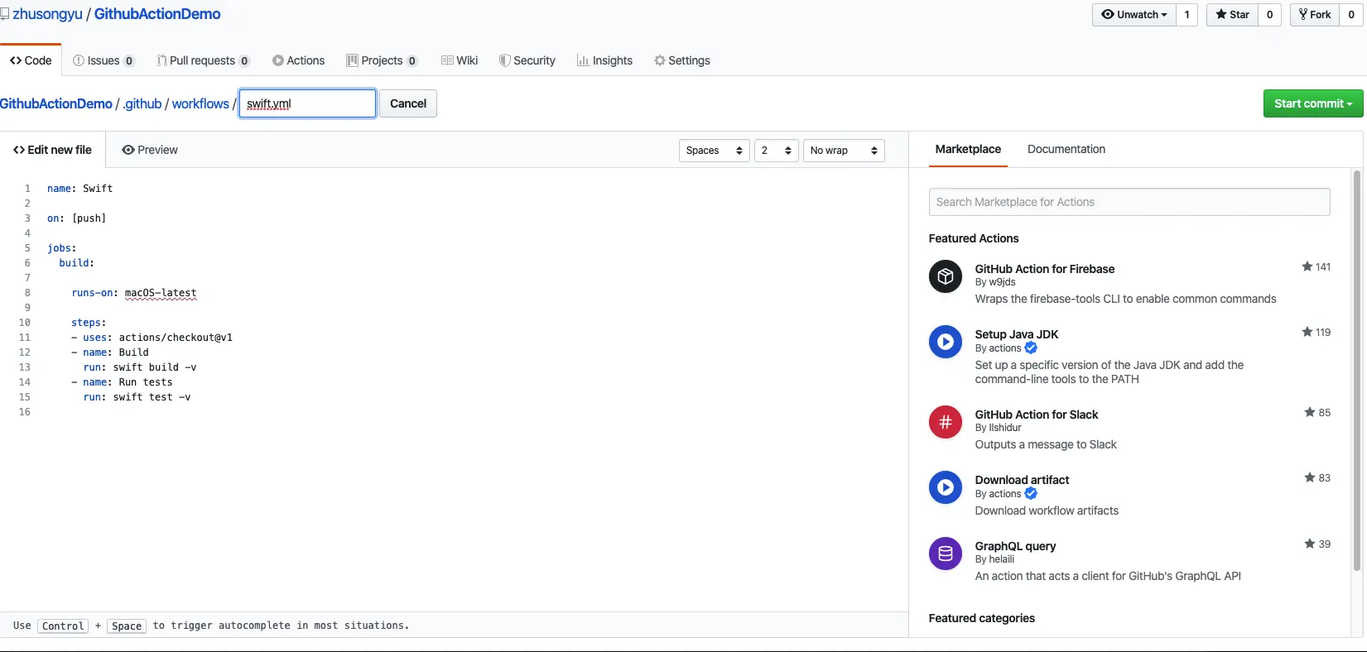Click the code line name: Swift
1367x652 pixels.
click(x=79, y=189)
